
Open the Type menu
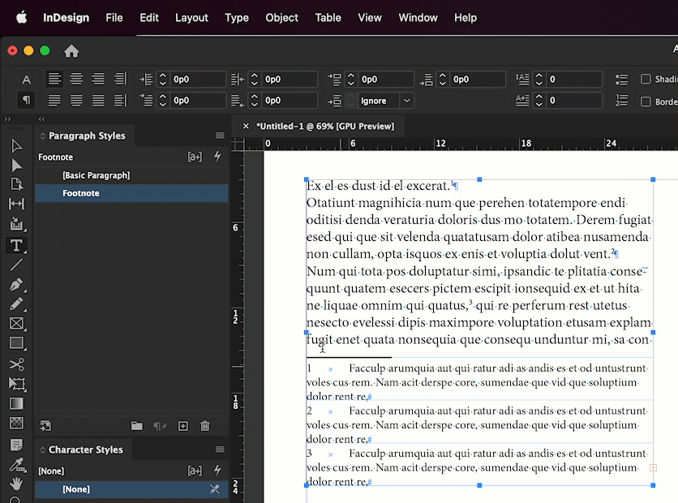tap(237, 18)
